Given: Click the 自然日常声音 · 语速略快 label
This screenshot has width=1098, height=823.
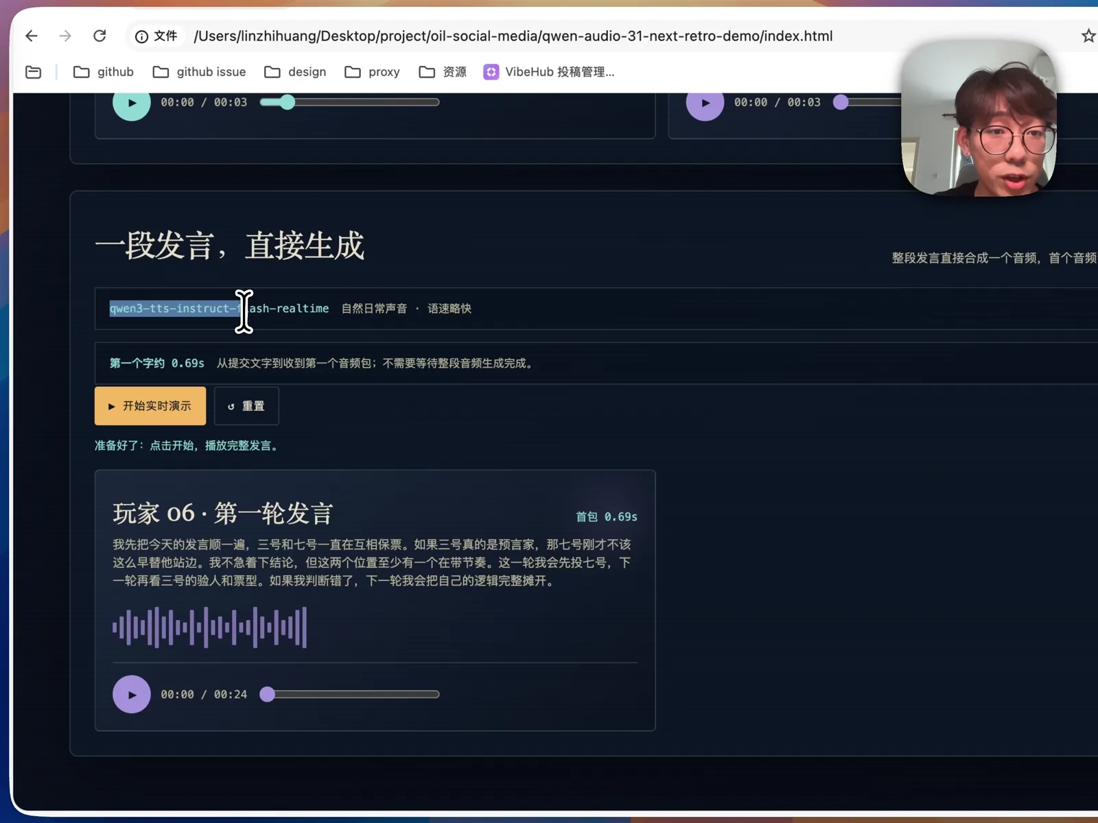Looking at the screenshot, I should point(406,309).
